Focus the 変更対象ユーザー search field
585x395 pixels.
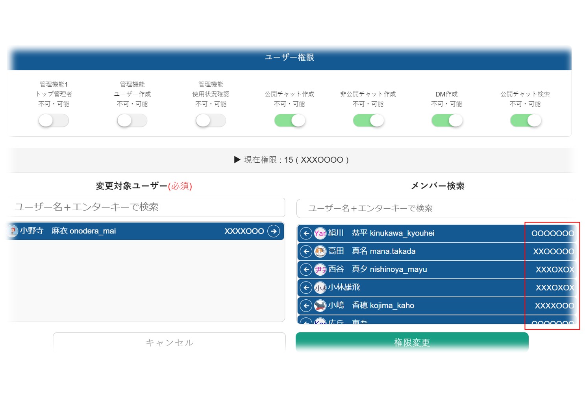click(146, 207)
